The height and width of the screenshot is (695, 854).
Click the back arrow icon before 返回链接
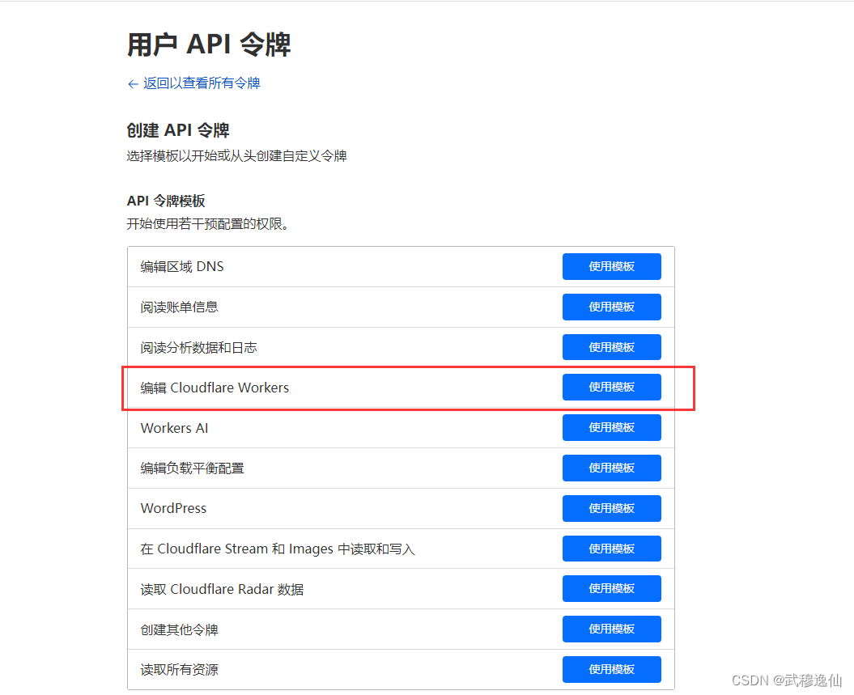click(132, 83)
